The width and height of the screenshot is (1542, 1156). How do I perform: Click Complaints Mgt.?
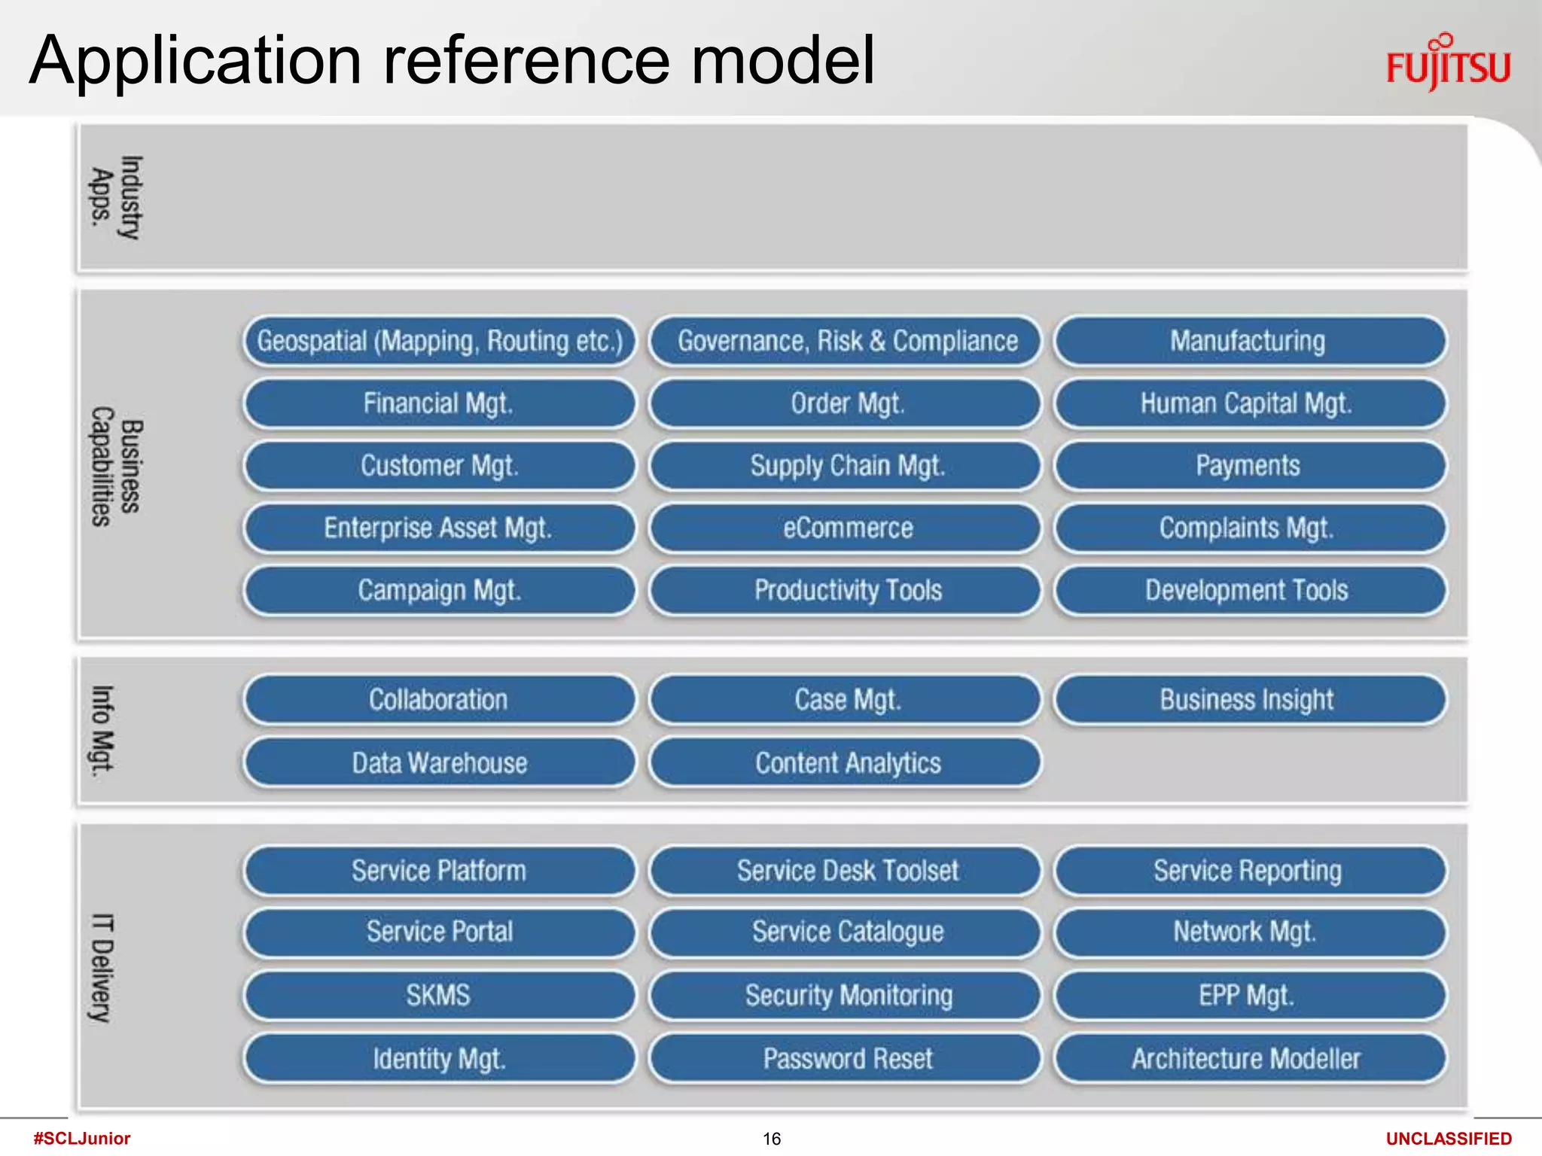[1250, 528]
